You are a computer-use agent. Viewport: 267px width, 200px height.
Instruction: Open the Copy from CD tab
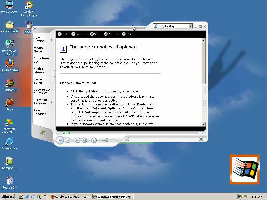41,60
